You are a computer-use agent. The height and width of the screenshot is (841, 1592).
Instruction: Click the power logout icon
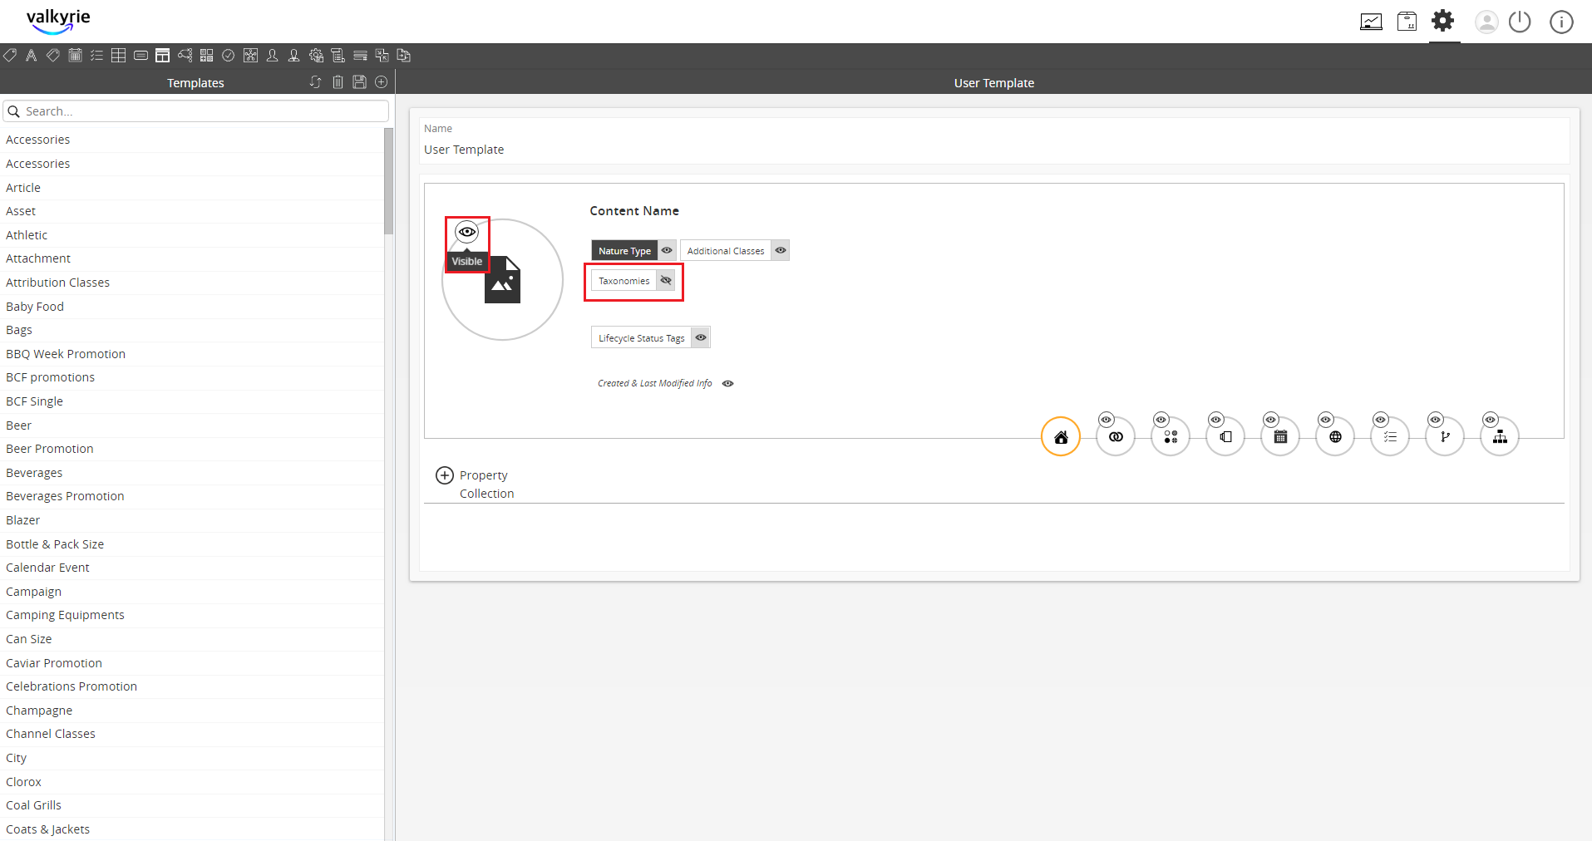click(1520, 22)
